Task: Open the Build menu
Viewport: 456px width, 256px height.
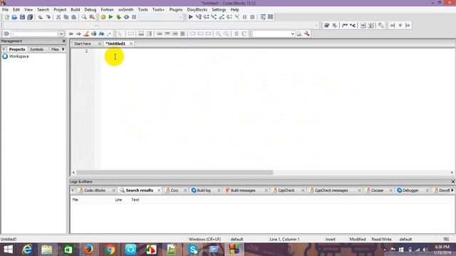Action: pyautogui.click(x=75, y=9)
